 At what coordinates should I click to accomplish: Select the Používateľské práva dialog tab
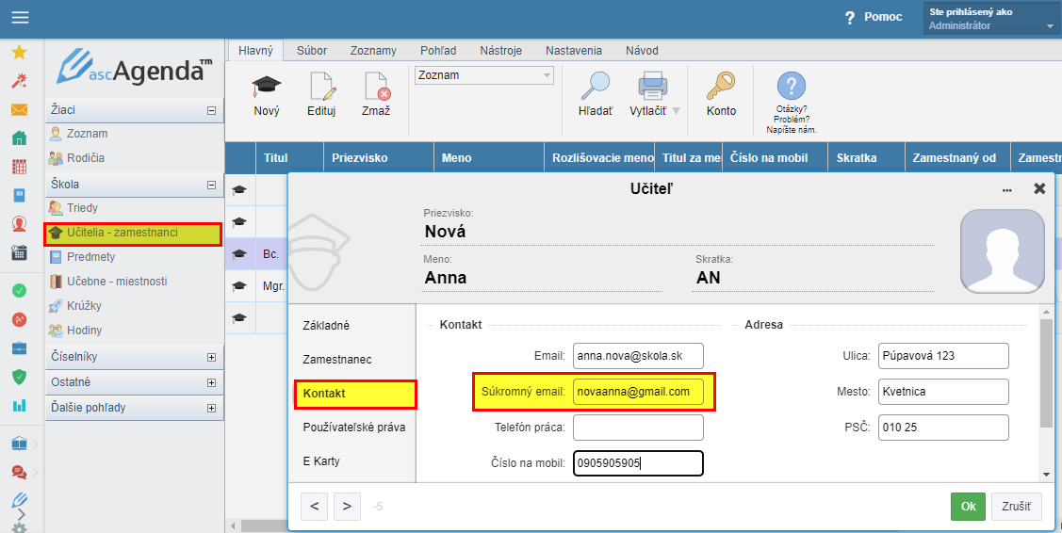click(x=354, y=428)
